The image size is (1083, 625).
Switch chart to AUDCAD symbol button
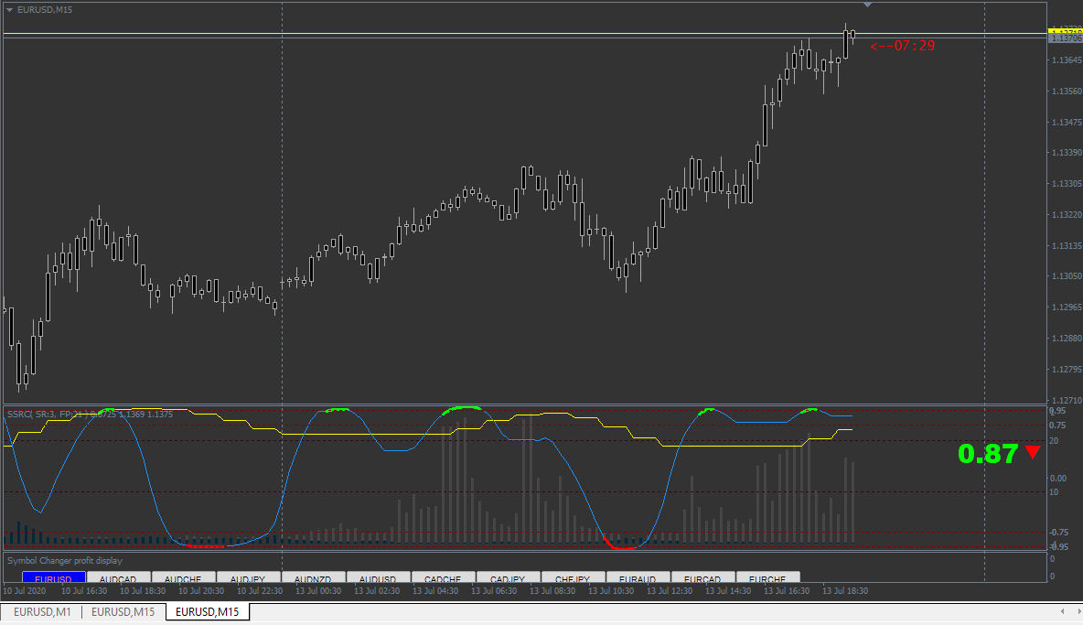(118, 578)
